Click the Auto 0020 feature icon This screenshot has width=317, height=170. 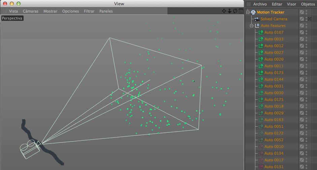coord(261,59)
